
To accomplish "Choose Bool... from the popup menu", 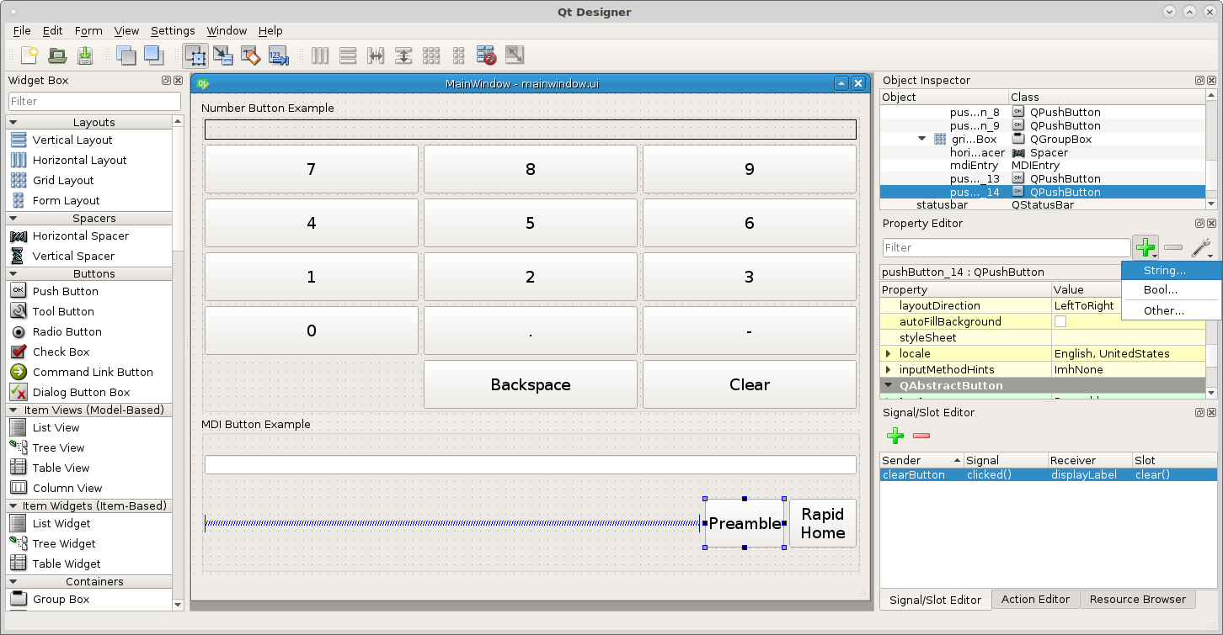I will [1172, 289].
